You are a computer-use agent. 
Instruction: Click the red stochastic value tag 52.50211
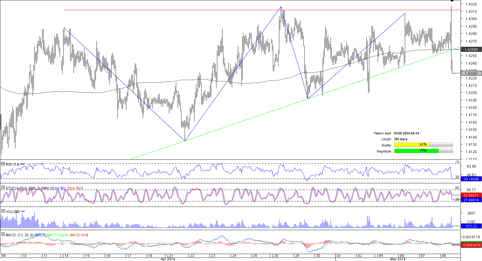point(471,195)
